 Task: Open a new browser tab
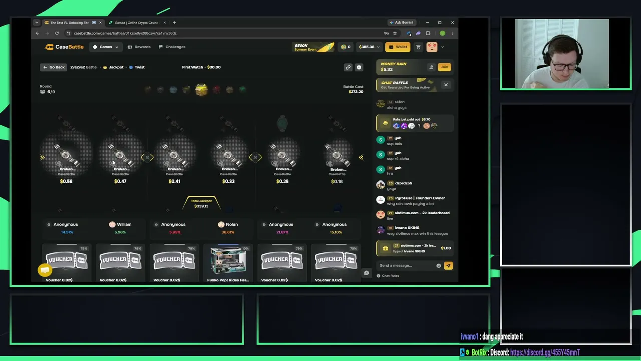(174, 23)
